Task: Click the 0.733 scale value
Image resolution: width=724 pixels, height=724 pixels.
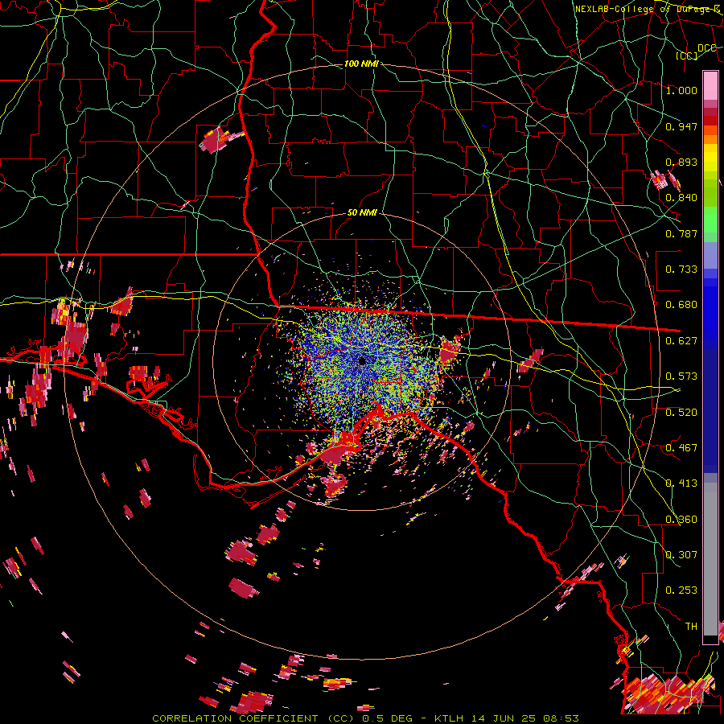Action: point(681,269)
